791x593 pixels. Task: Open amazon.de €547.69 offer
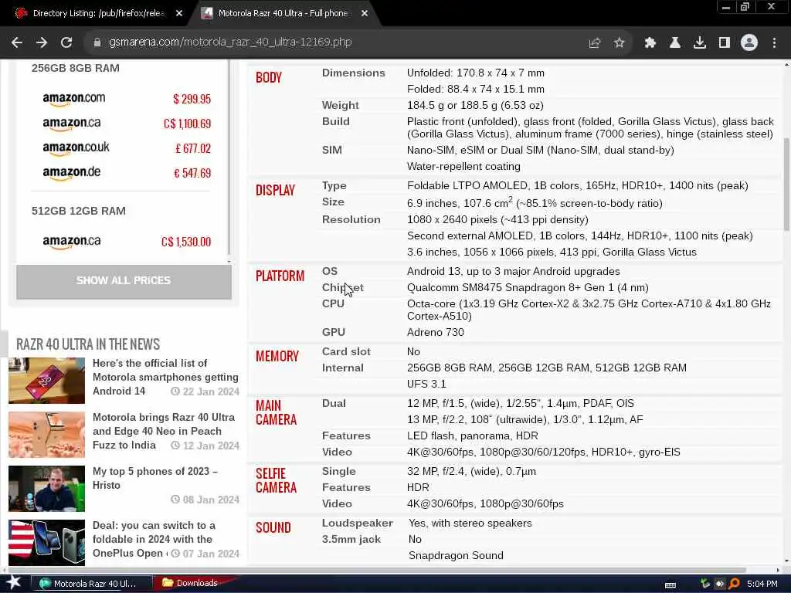pos(126,172)
